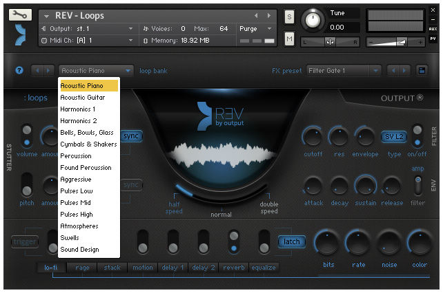Viewport: 443px width, 293px height.
Task: Toggle the reverb effect power switch
Action: [234, 241]
